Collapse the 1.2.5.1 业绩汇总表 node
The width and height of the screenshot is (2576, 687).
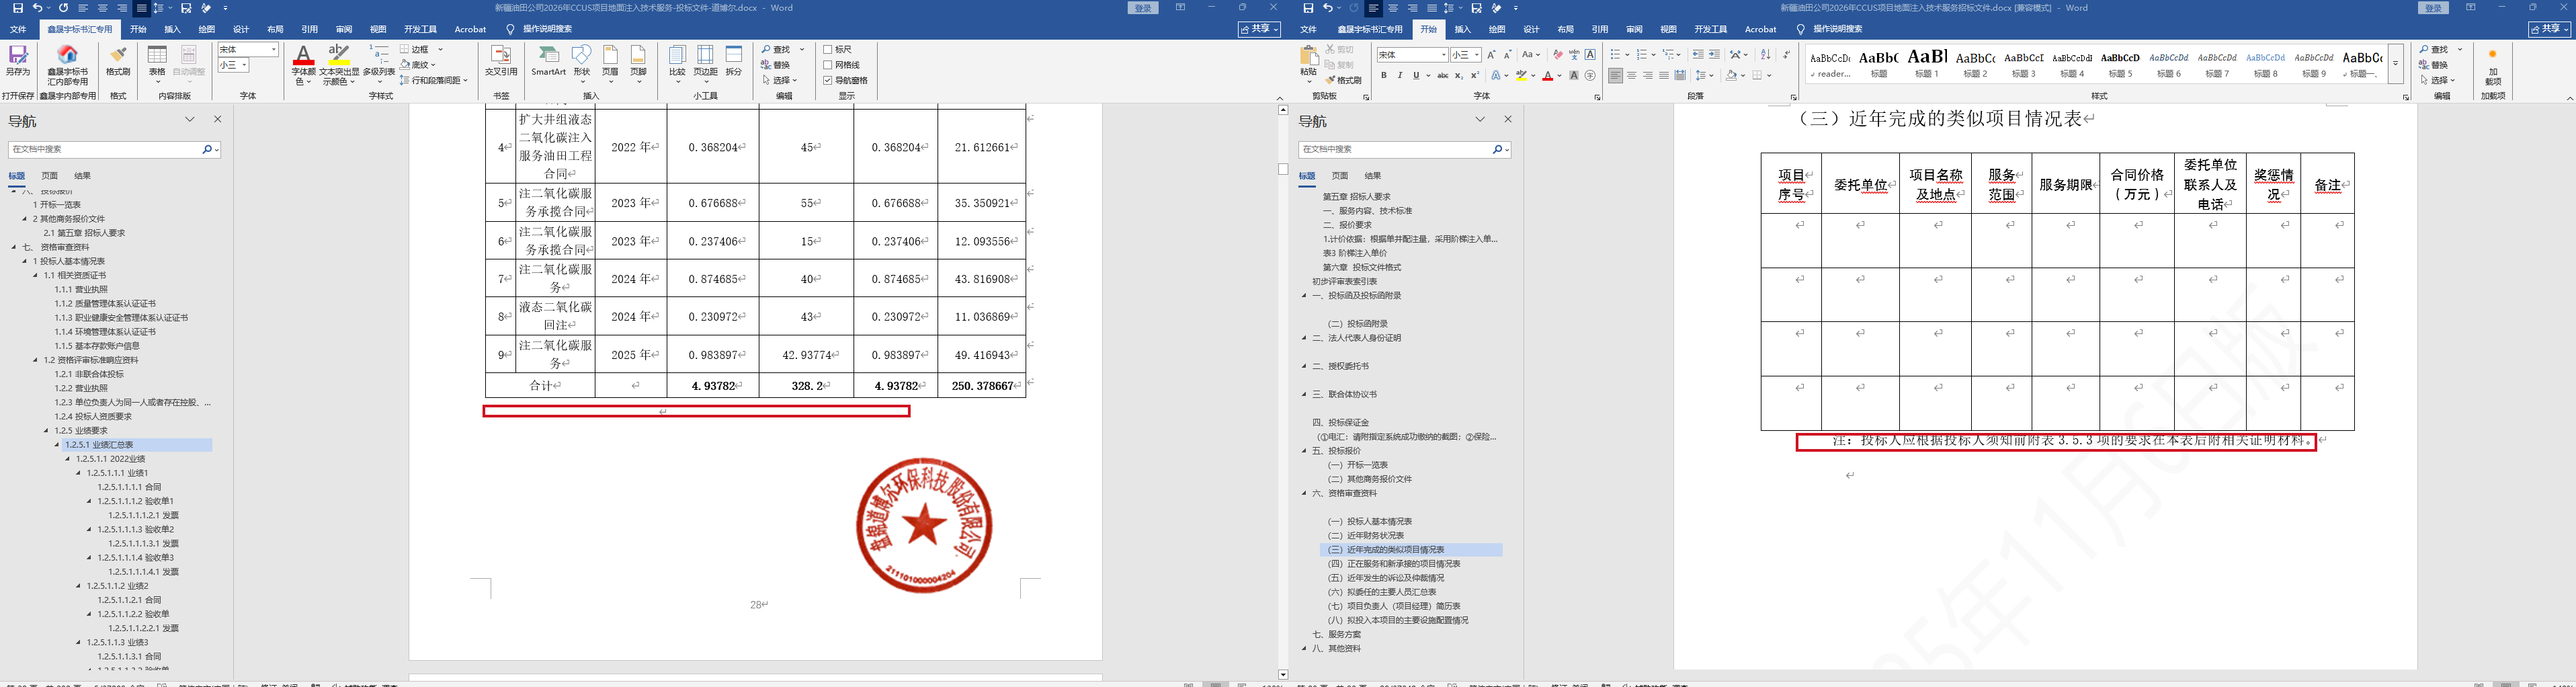tap(58, 445)
